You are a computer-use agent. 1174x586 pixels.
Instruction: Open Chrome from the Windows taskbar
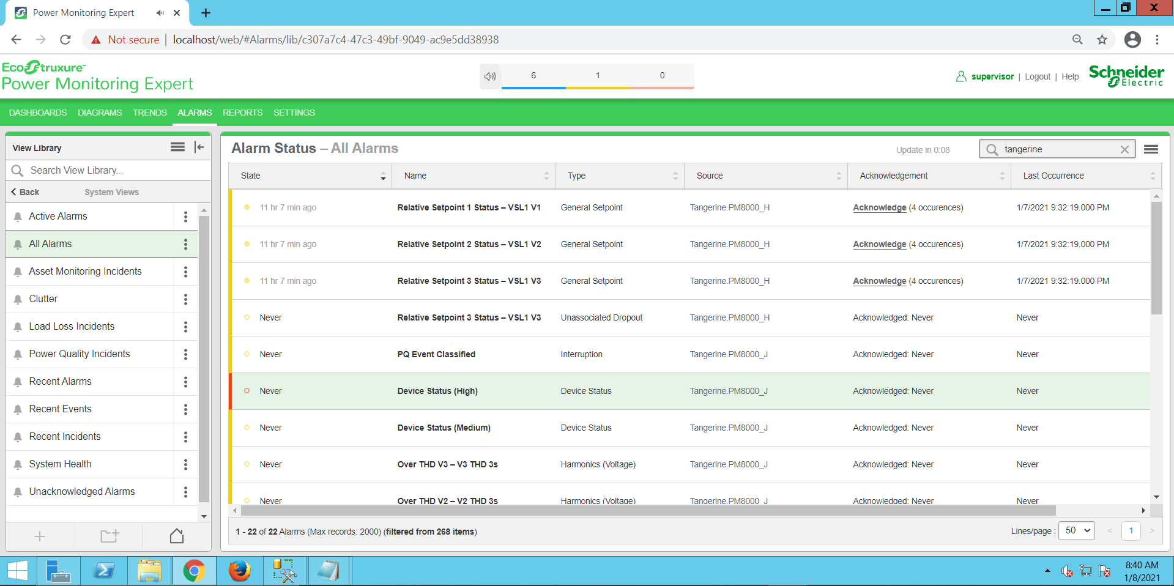(194, 571)
